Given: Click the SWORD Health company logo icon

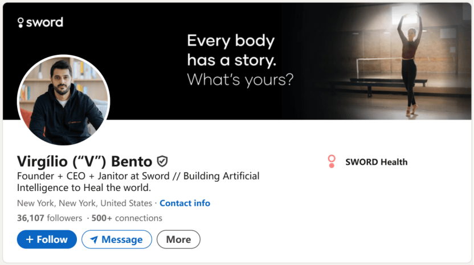Looking at the screenshot, I should coord(332,162).
